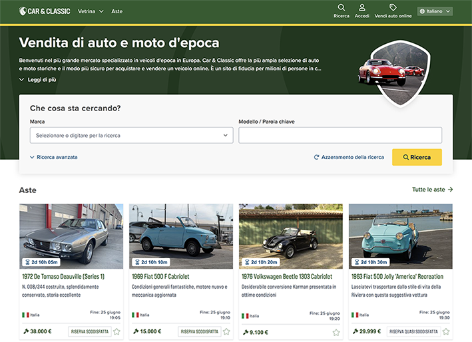This screenshot has height=342, width=472.
Task: Click the 2d 10h 10m timer badge
Action: point(151,262)
